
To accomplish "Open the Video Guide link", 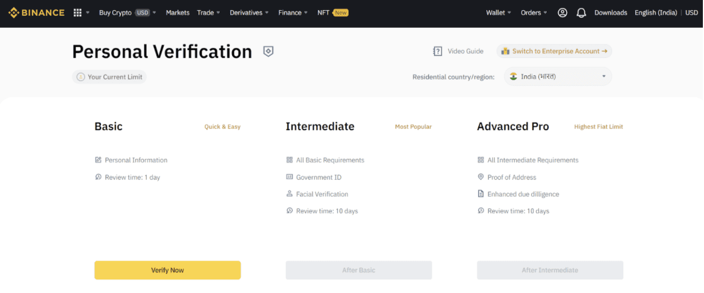I will [x=466, y=51].
